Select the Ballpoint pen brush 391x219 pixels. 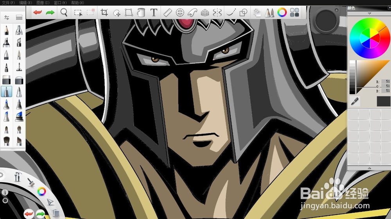[x=7, y=55]
